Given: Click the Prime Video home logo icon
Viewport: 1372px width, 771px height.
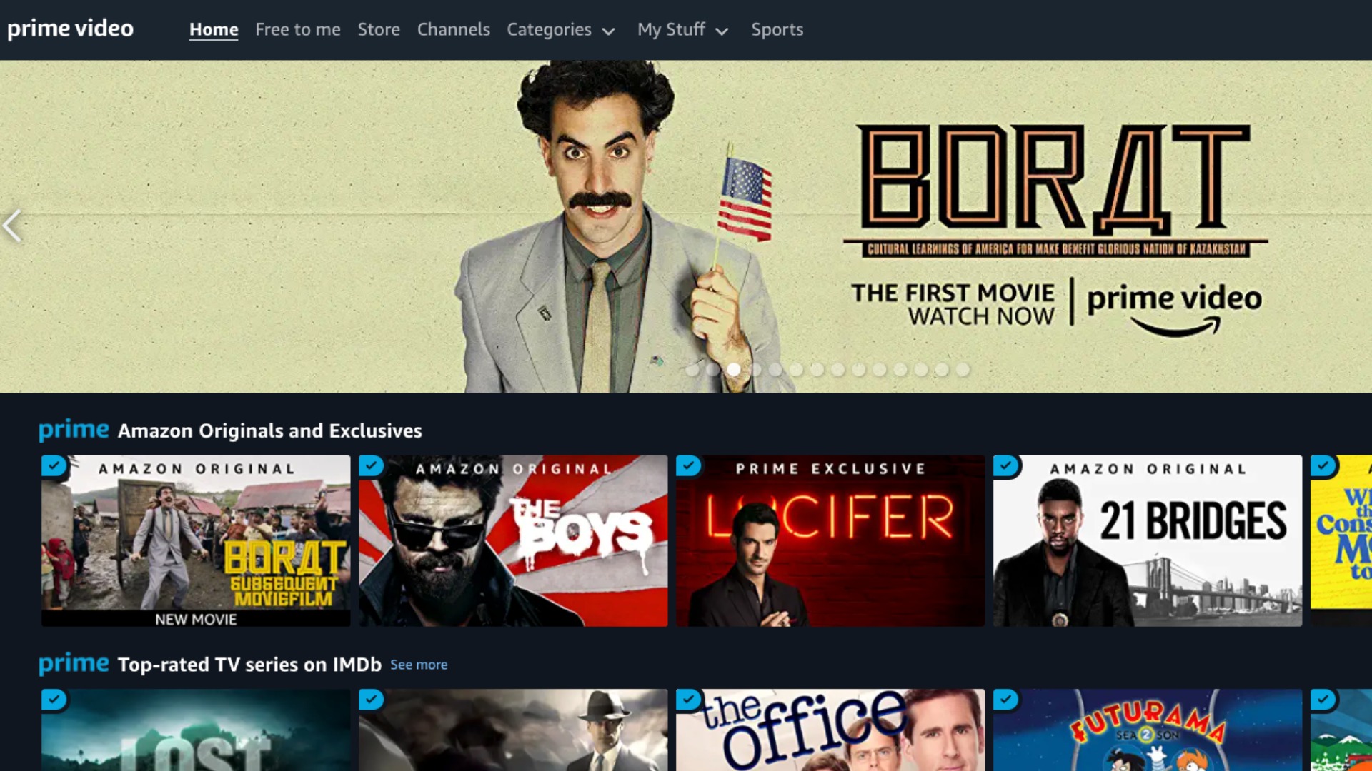Looking at the screenshot, I should (71, 29).
